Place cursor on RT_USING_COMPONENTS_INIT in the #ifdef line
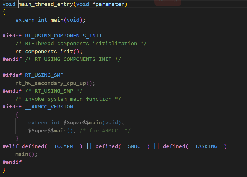The image size is (247, 177). click(63, 36)
